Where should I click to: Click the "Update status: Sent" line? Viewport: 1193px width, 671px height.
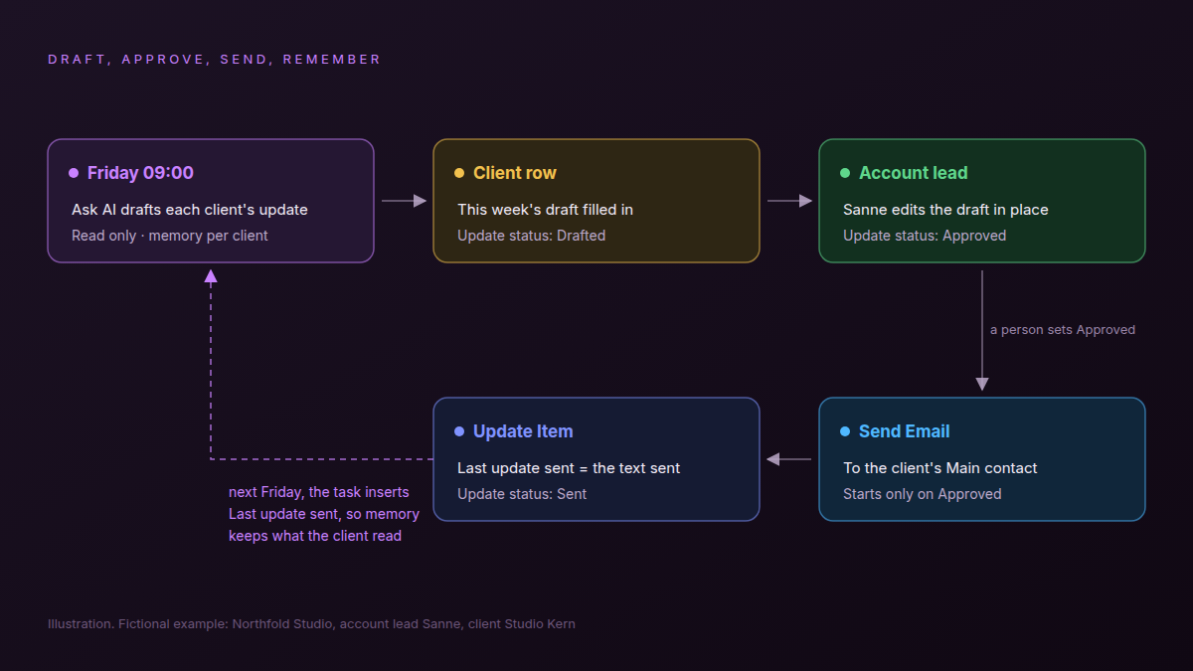point(522,494)
